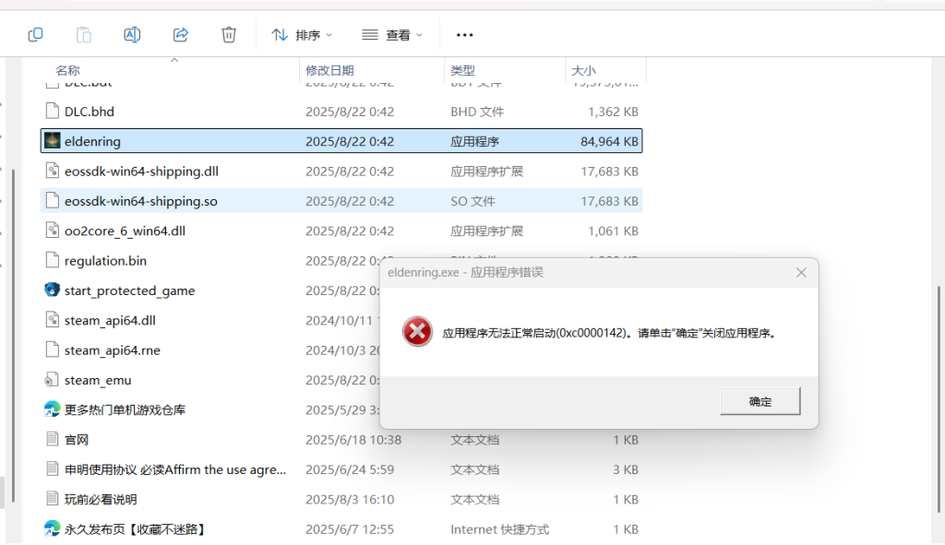
Task: Open the ... see more menu
Action: tap(464, 34)
